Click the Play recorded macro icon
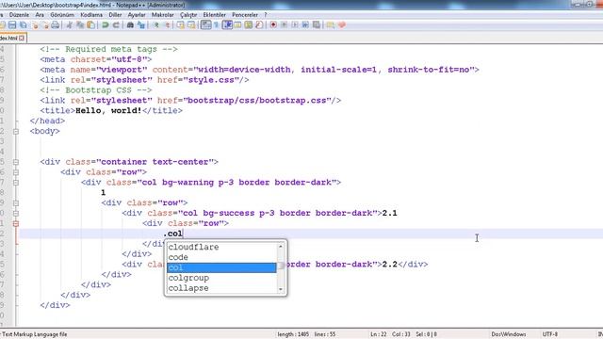The height and width of the screenshot is (339, 603). pos(295,25)
